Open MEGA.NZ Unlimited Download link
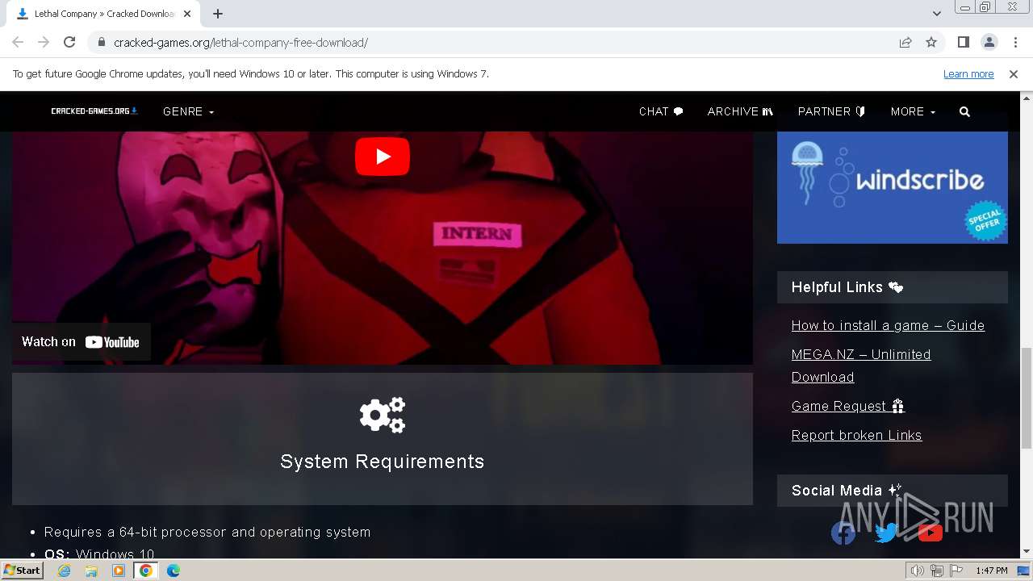The height and width of the screenshot is (581, 1033). tap(861, 366)
